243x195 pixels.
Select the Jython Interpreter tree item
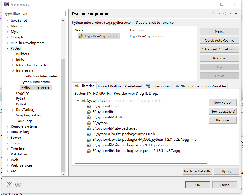click(36, 82)
